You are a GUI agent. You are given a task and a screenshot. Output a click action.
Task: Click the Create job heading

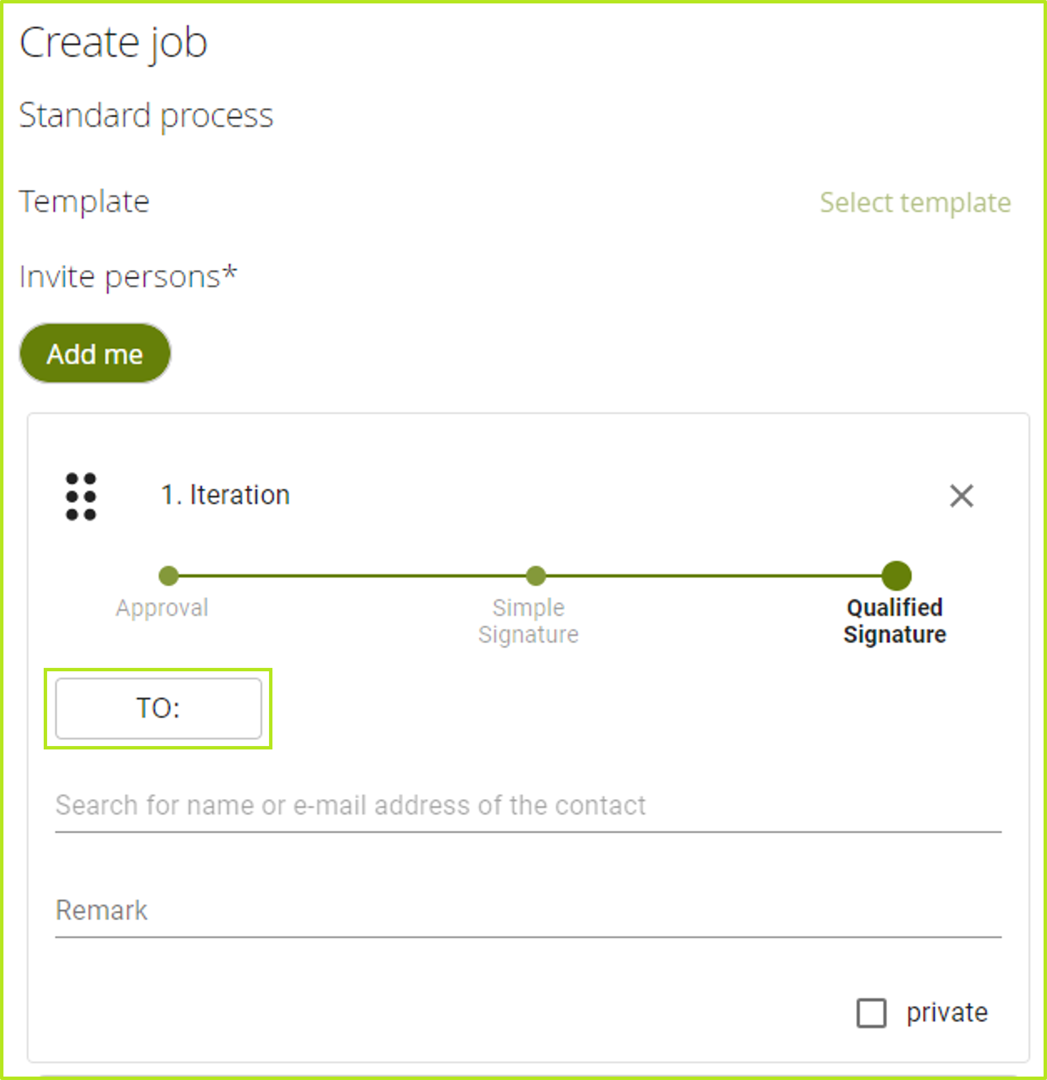click(x=114, y=42)
